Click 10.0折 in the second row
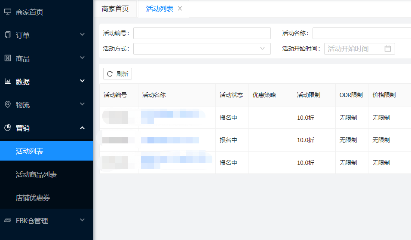Viewport: 411px width, 240px height. 305,140
